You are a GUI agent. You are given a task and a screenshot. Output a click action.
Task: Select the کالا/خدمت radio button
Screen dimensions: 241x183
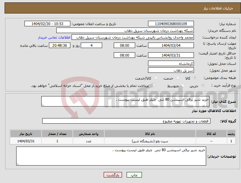(156, 78)
